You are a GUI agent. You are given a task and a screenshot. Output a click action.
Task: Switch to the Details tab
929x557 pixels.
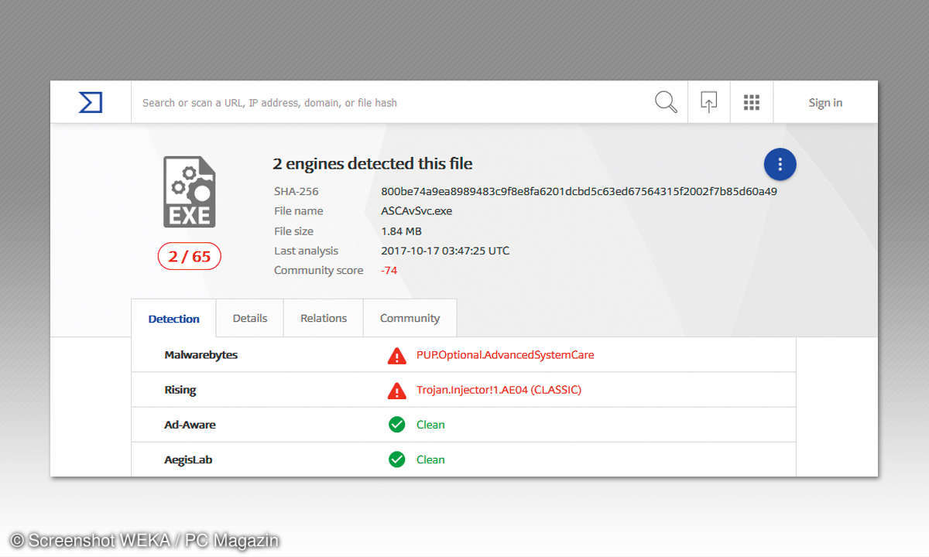tap(250, 318)
